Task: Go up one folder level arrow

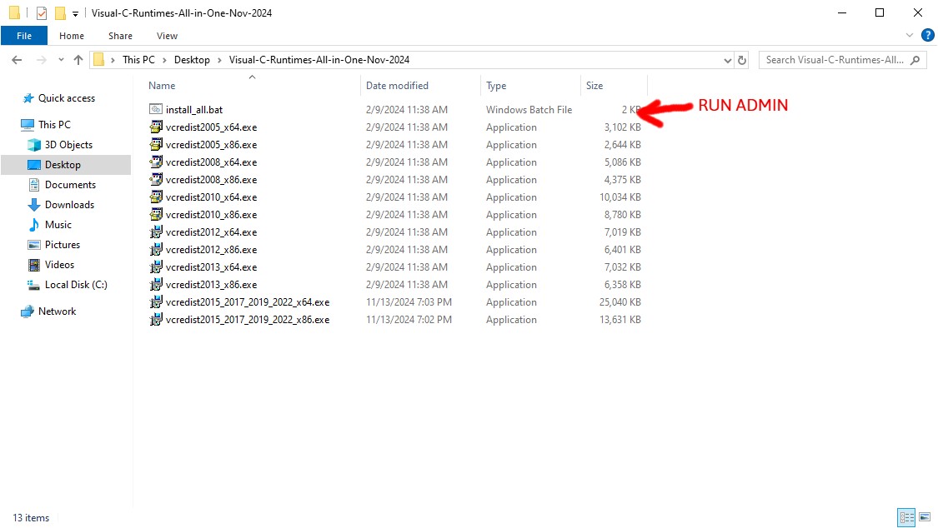Action: point(78,60)
